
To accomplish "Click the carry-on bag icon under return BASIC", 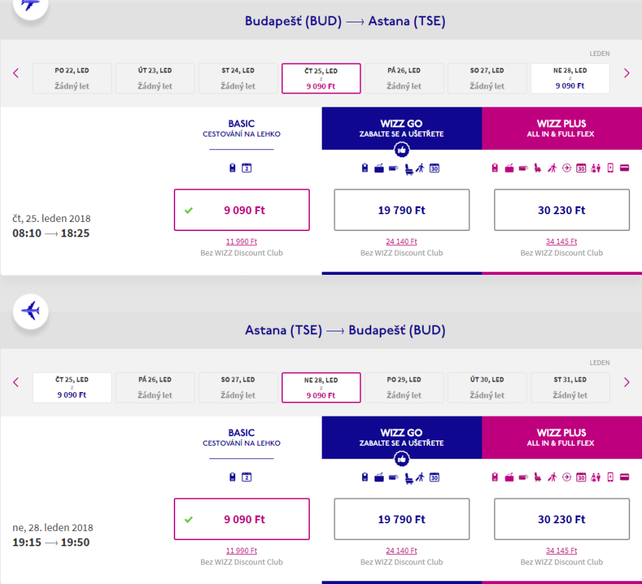I will coord(233,477).
